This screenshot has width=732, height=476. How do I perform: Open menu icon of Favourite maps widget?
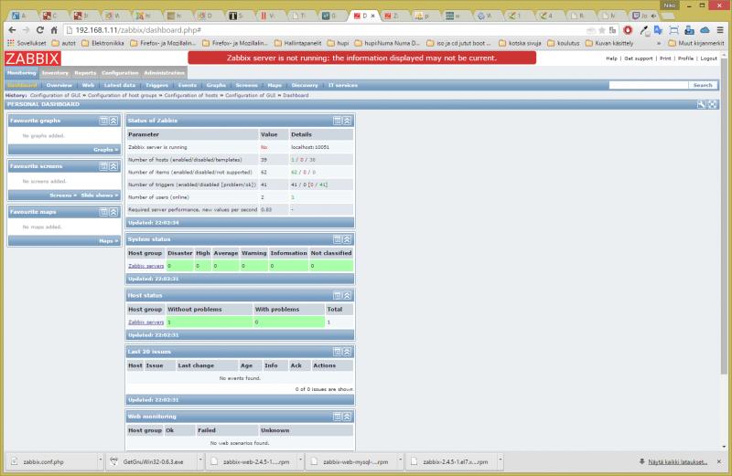click(x=103, y=212)
